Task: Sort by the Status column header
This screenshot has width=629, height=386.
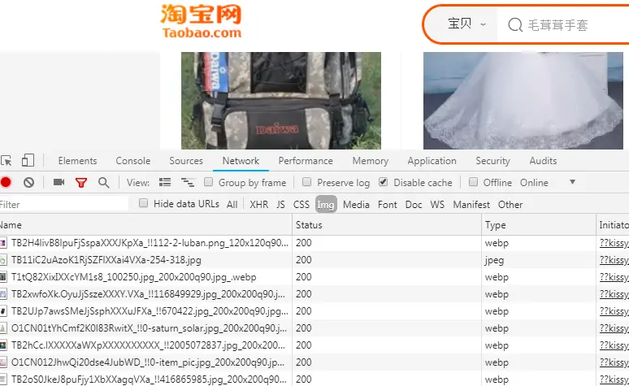Action: [x=387, y=225]
